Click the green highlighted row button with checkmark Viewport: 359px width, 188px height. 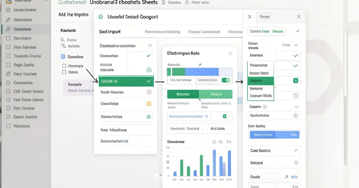click(x=126, y=81)
